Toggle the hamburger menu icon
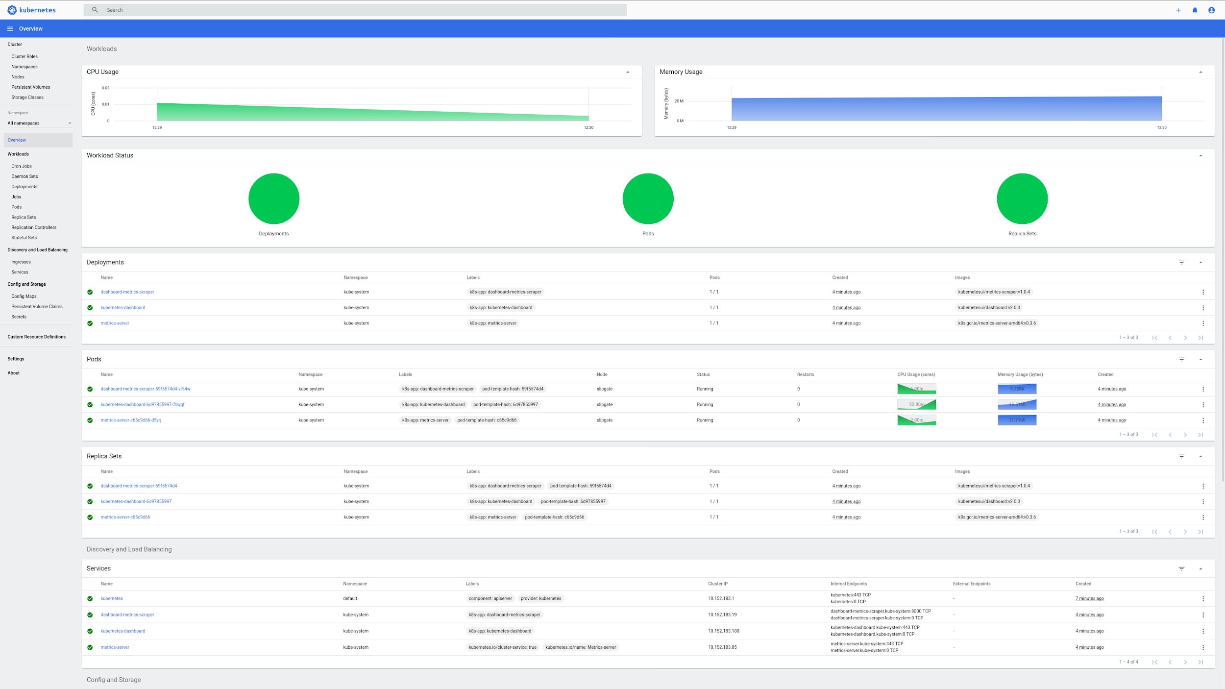The width and height of the screenshot is (1225, 689). 10,29
